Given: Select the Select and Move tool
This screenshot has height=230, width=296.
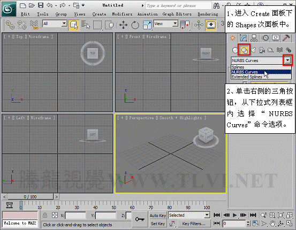Looking at the screenshot, I should [x=123, y=25].
